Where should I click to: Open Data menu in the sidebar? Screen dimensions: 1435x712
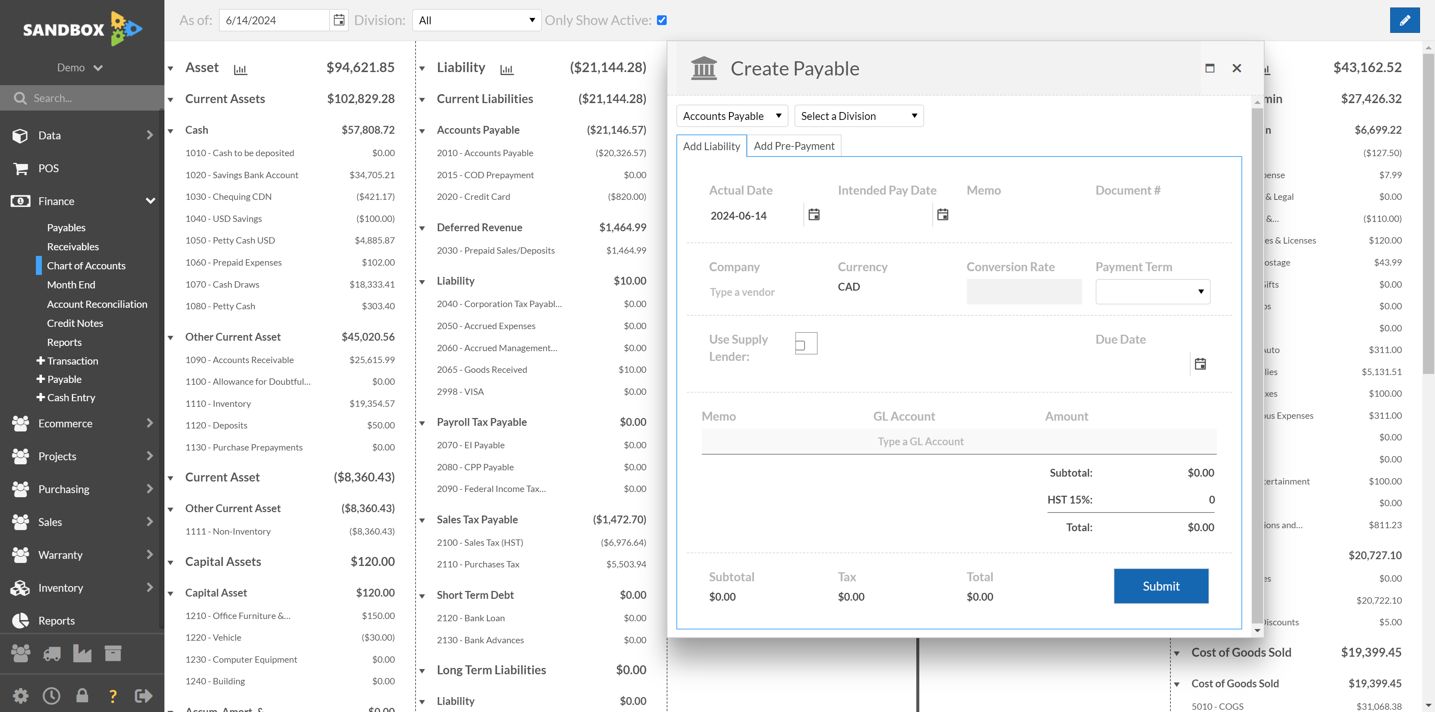(x=82, y=135)
